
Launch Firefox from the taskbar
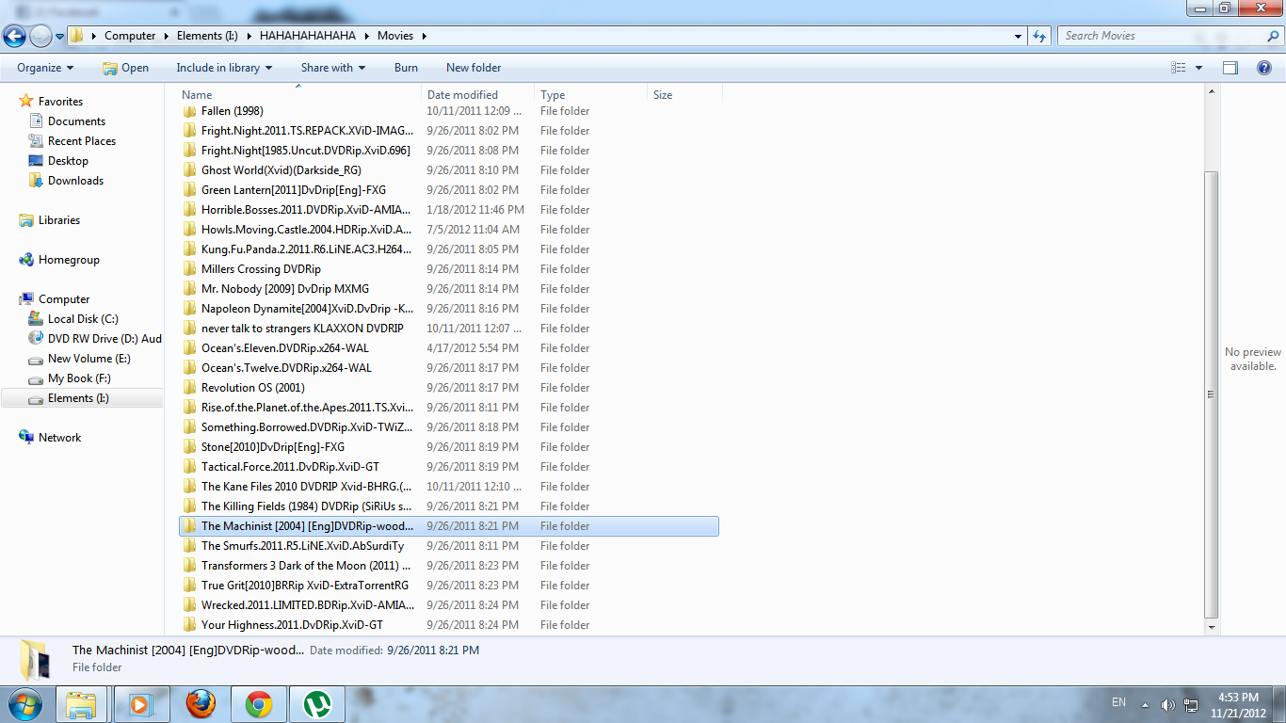pyautogui.click(x=201, y=703)
